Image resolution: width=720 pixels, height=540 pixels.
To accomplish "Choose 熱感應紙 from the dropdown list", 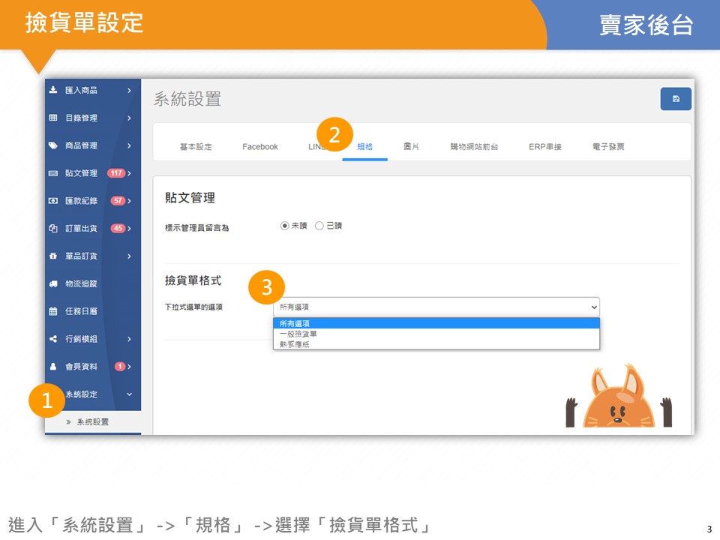I will 294,344.
